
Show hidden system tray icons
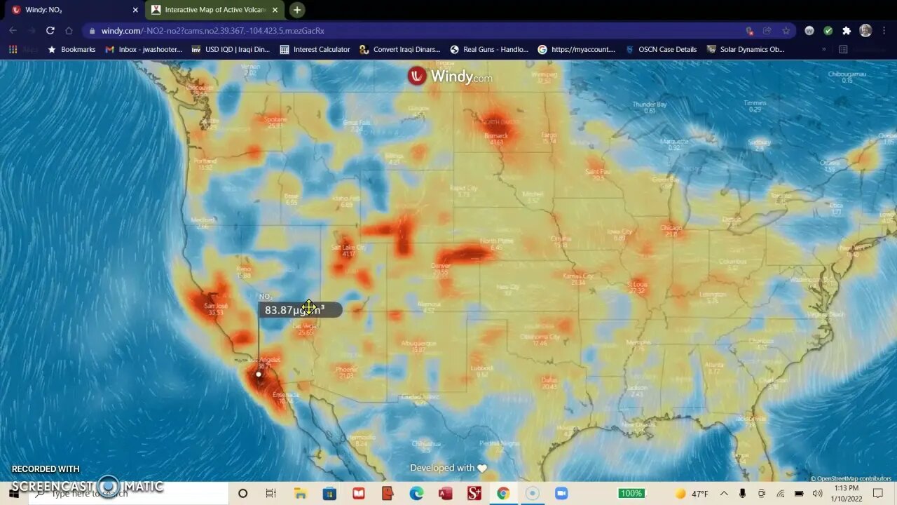point(724,494)
